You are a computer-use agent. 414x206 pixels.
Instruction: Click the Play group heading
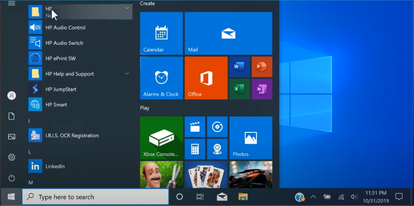coord(145,108)
